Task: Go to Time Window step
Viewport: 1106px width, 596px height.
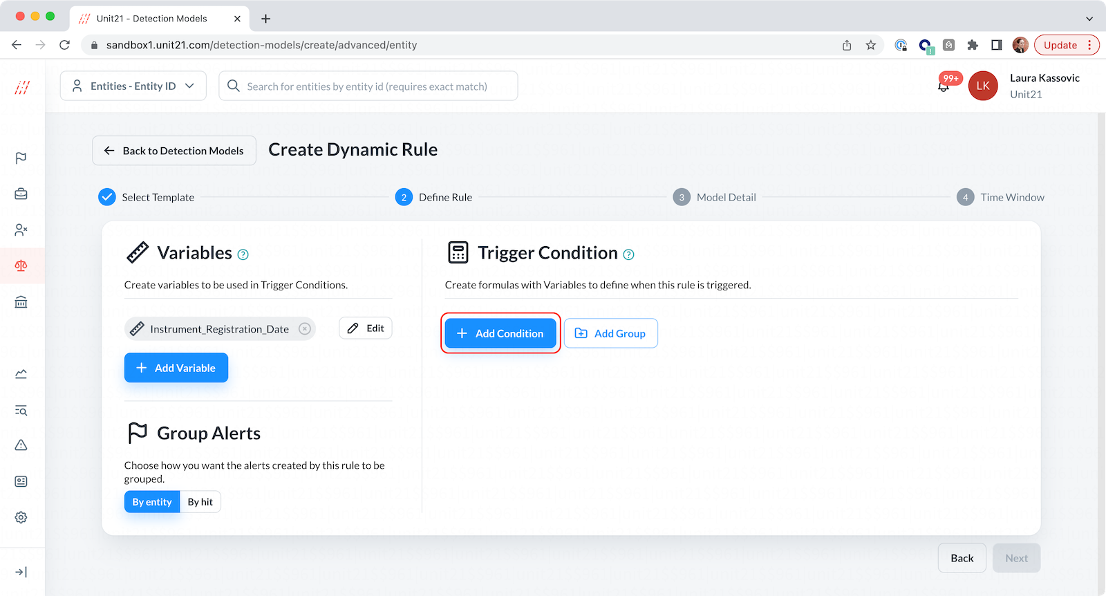Action: (x=1000, y=197)
